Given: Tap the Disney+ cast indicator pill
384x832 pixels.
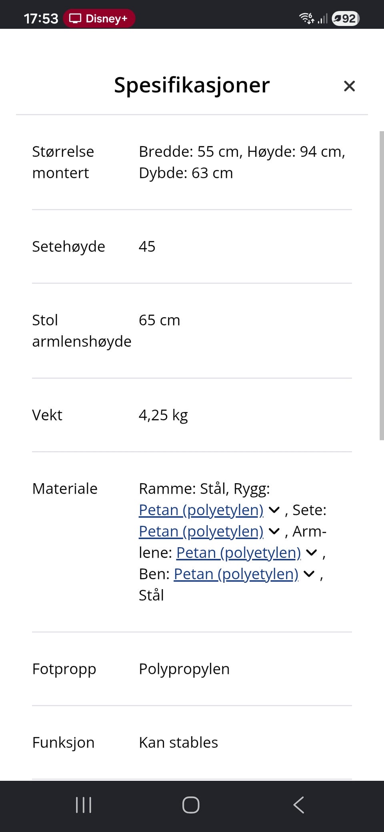Looking at the screenshot, I should tap(99, 18).
